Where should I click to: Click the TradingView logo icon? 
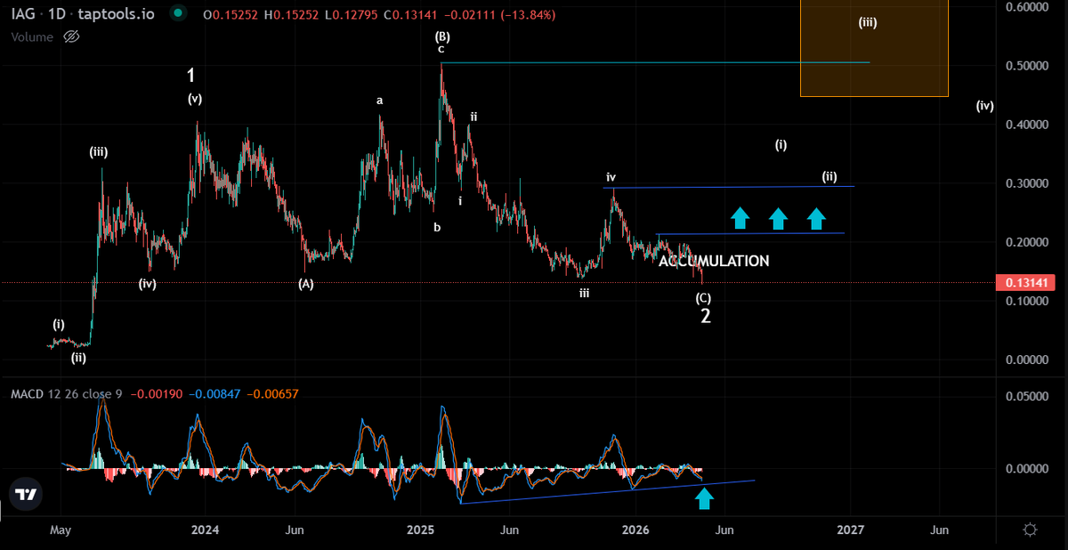(26, 494)
